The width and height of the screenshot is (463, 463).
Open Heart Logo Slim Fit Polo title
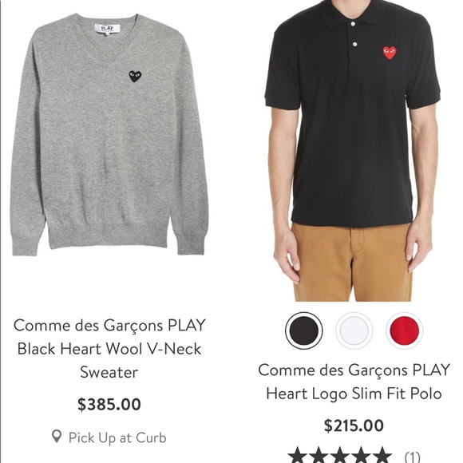point(354,382)
